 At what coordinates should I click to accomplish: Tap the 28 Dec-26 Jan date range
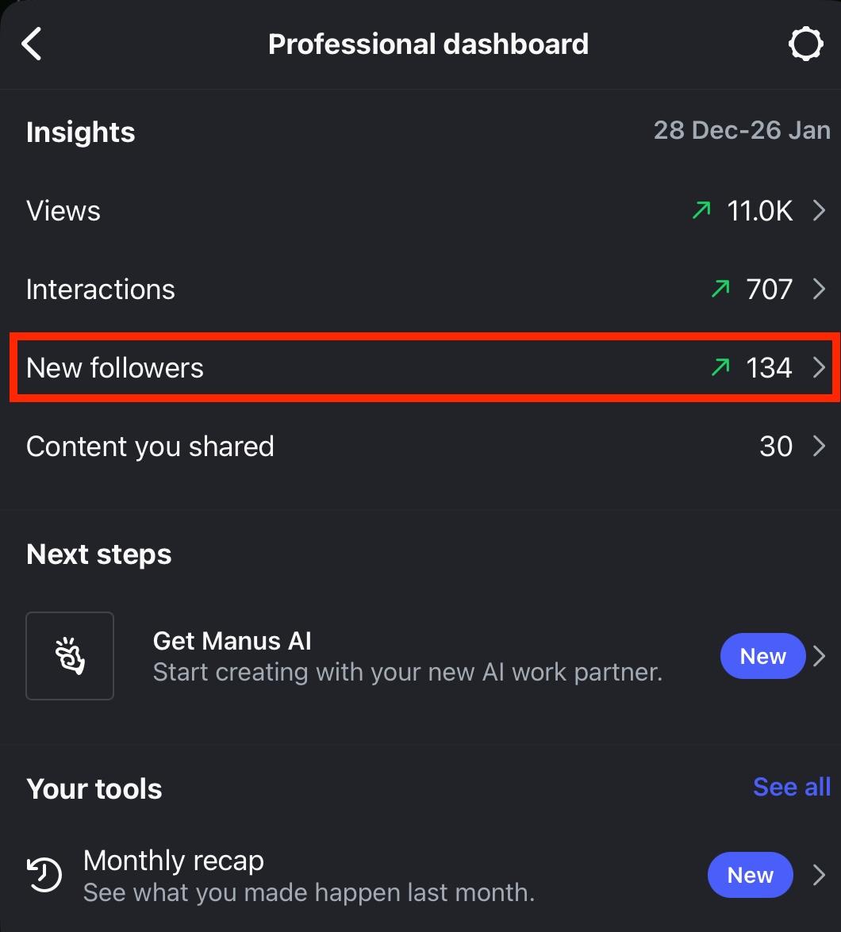click(x=741, y=131)
